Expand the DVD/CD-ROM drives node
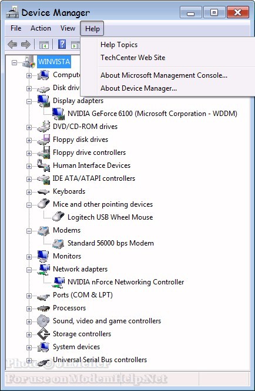 click(x=29, y=127)
